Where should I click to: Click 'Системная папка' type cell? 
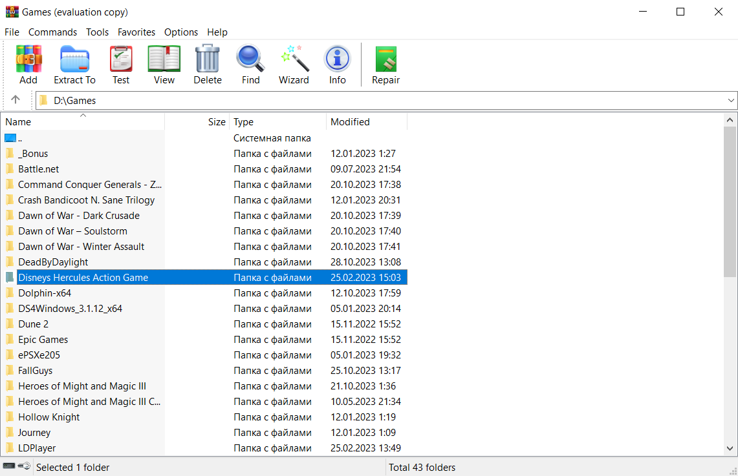[x=272, y=138]
